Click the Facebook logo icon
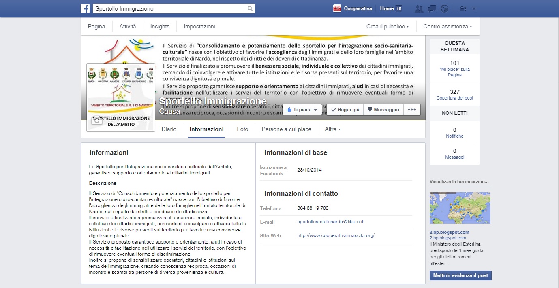559x288 pixels. click(85, 8)
